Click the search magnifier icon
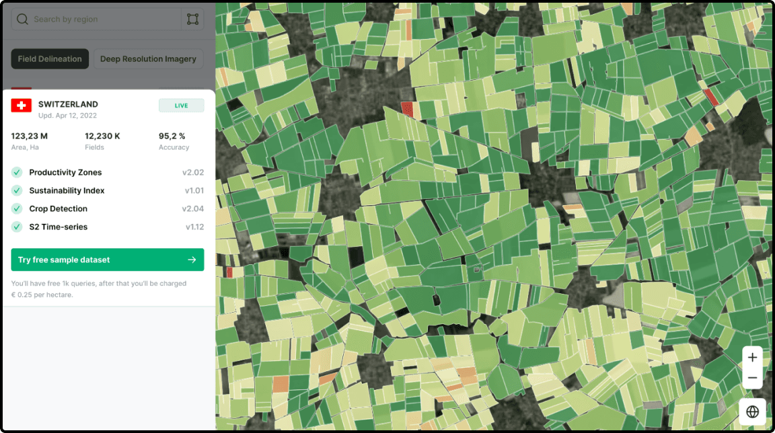The width and height of the screenshot is (775, 433). (22, 19)
